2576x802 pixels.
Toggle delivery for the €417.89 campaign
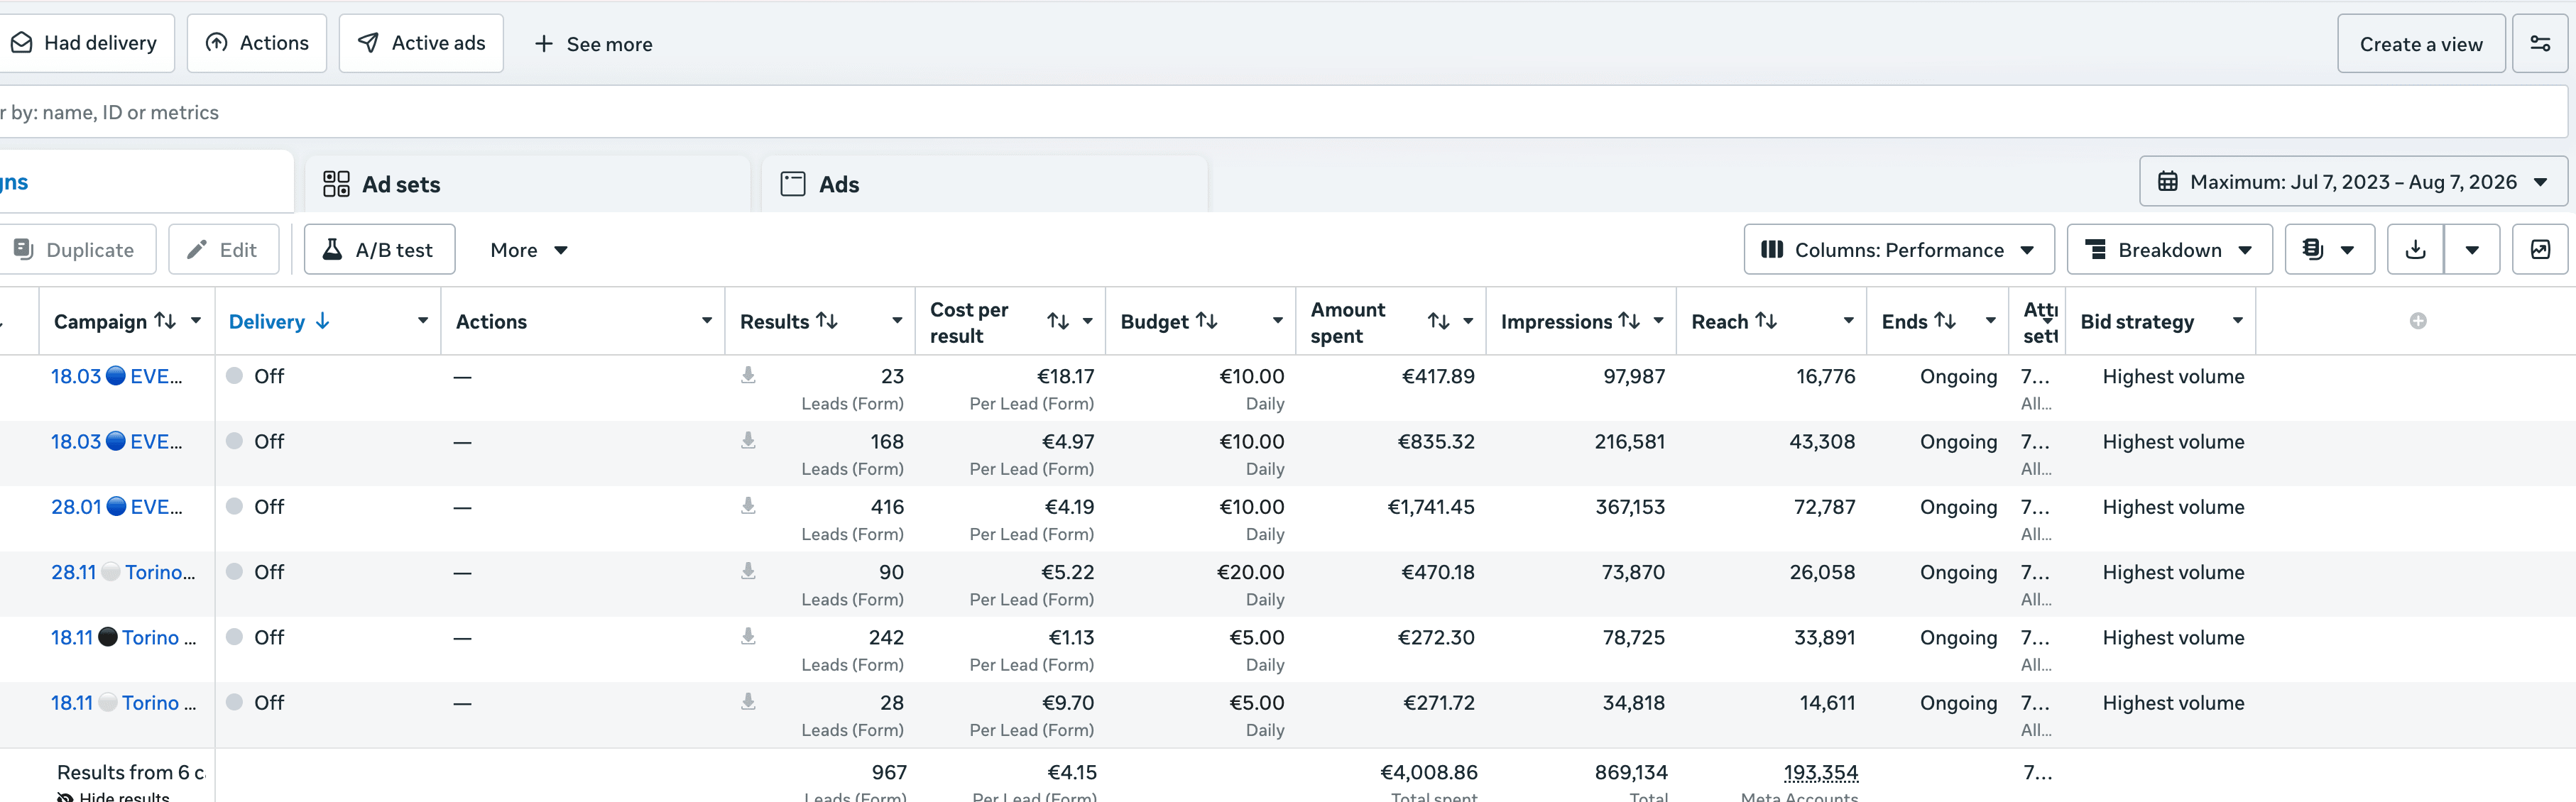[x=234, y=376]
